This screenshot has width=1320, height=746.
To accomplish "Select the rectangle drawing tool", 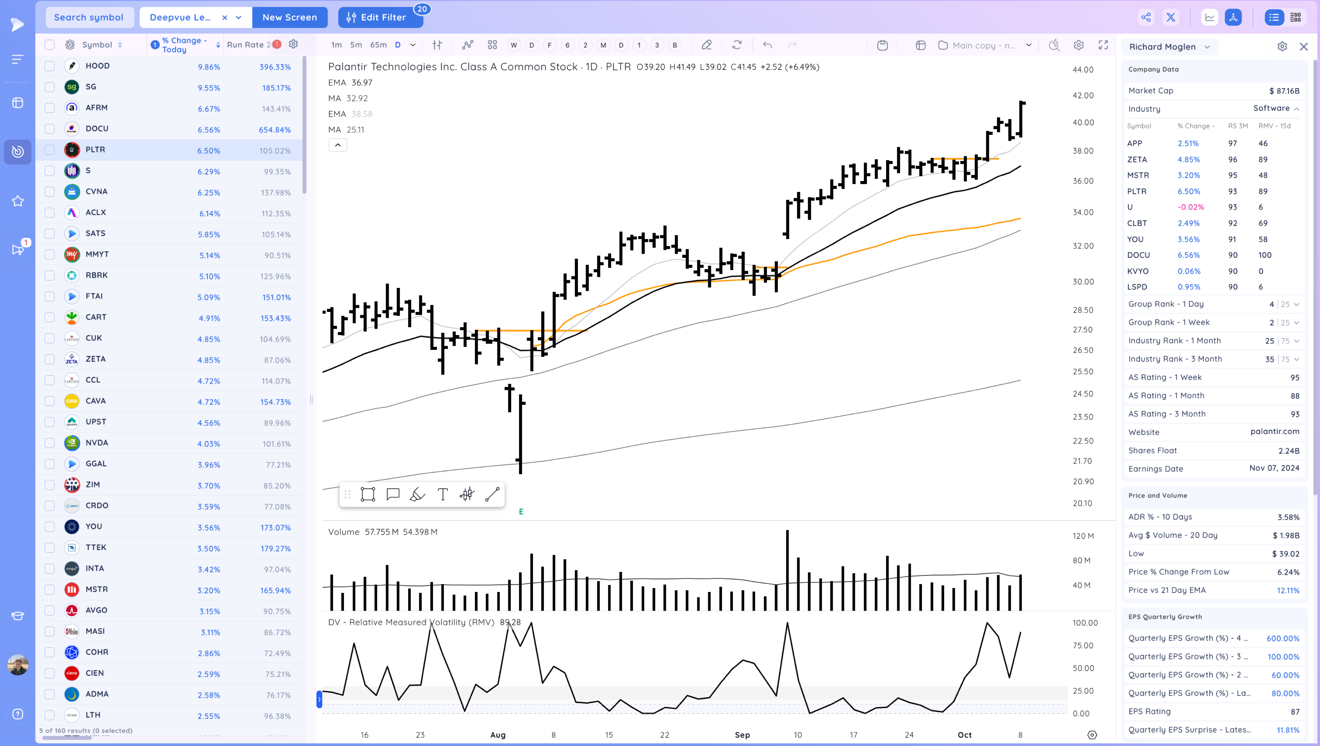I will click(x=368, y=494).
